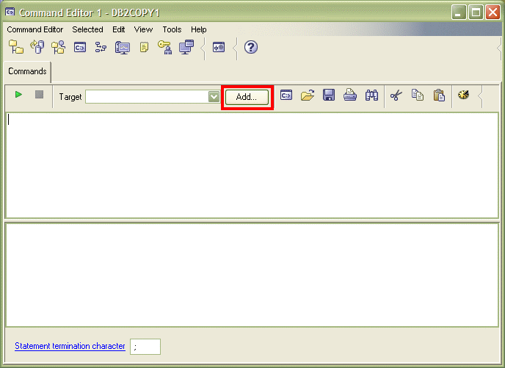The width and height of the screenshot is (505, 368).
Task: Open the Control Center icon in toolbar
Action: coord(16,47)
